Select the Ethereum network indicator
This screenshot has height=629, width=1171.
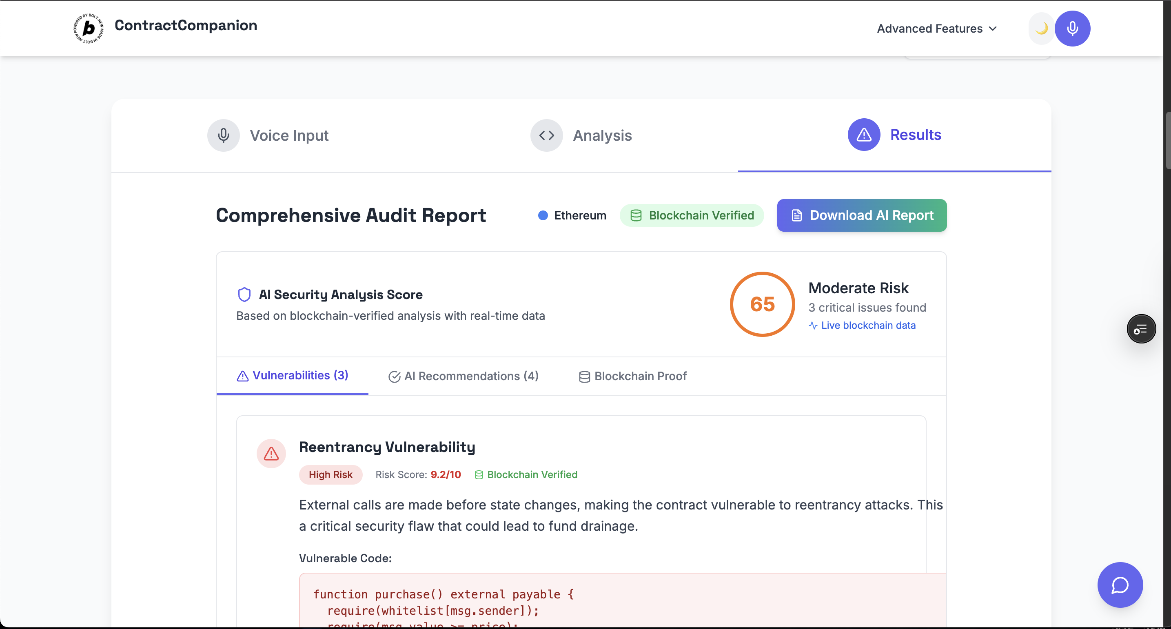[572, 215]
